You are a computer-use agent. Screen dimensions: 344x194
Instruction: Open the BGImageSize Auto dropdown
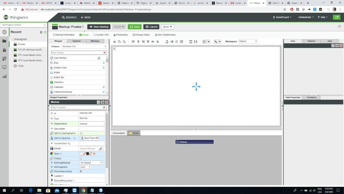[85, 167]
